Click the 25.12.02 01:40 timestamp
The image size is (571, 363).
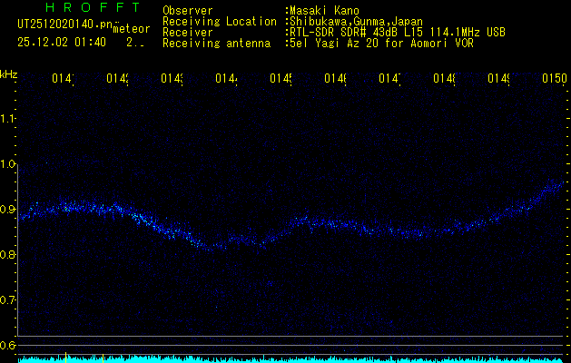coord(62,42)
